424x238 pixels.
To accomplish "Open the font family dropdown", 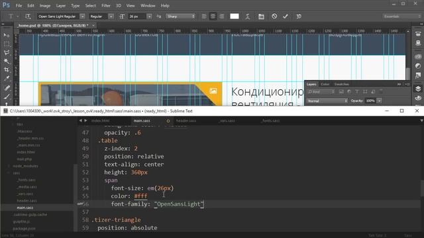I will pyautogui.click(x=82, y=17).
